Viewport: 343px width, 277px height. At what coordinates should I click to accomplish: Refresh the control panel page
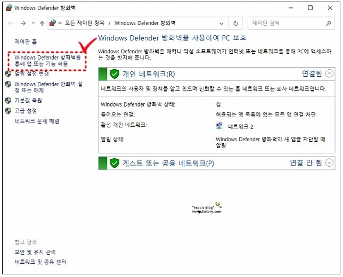(235, 23)
